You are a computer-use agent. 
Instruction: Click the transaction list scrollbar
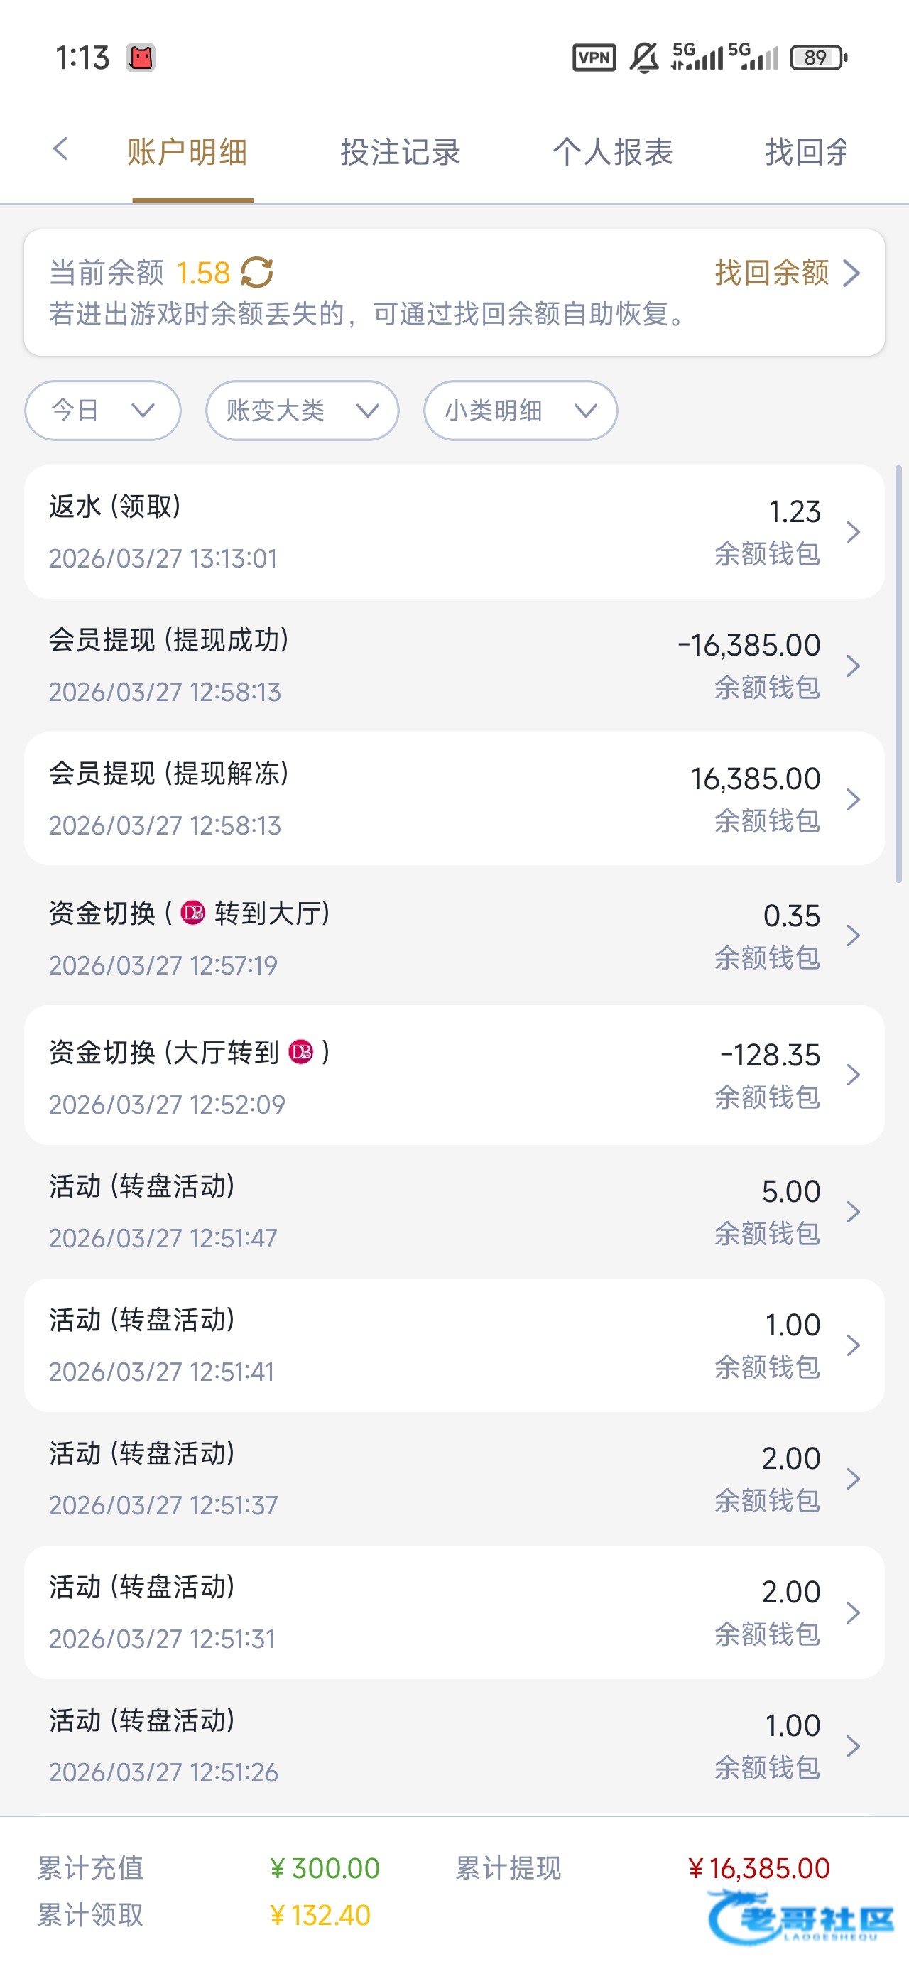[898, 673]
